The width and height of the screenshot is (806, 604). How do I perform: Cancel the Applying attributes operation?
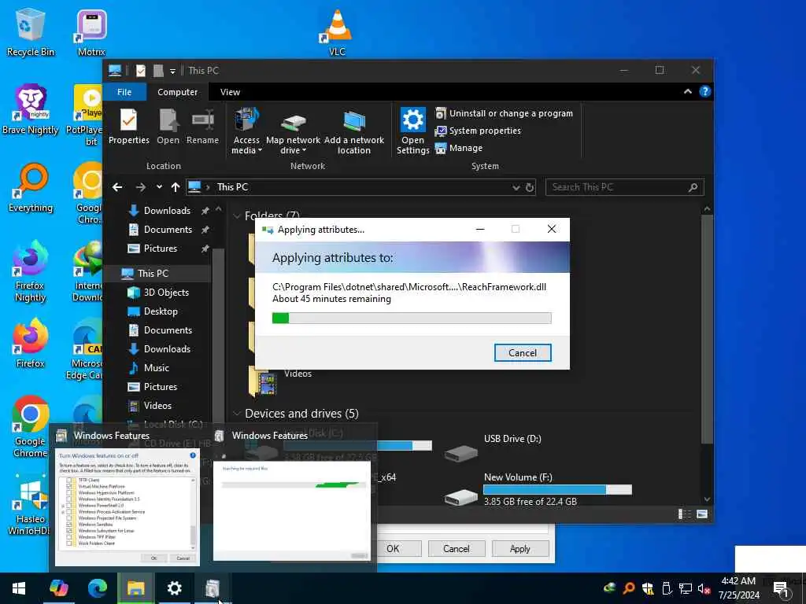pos(523,353)
